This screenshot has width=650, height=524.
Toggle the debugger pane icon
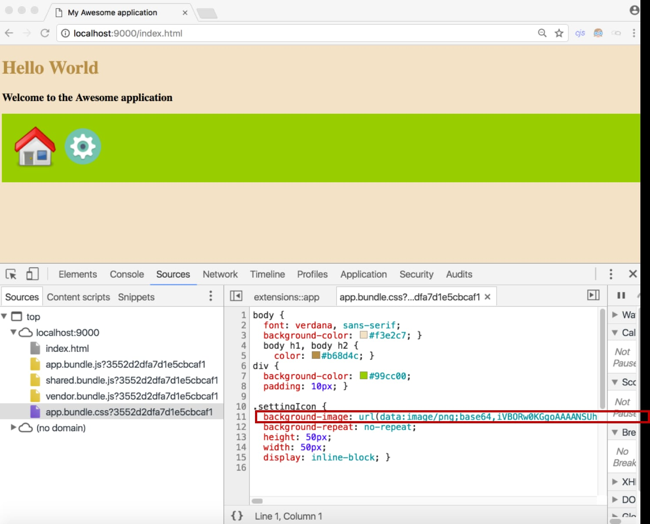tap(593, 295)
